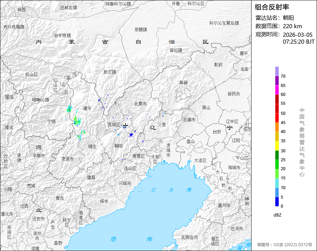
Task: Click the 渤海 sea label
Action: click(x=131, y=239)
